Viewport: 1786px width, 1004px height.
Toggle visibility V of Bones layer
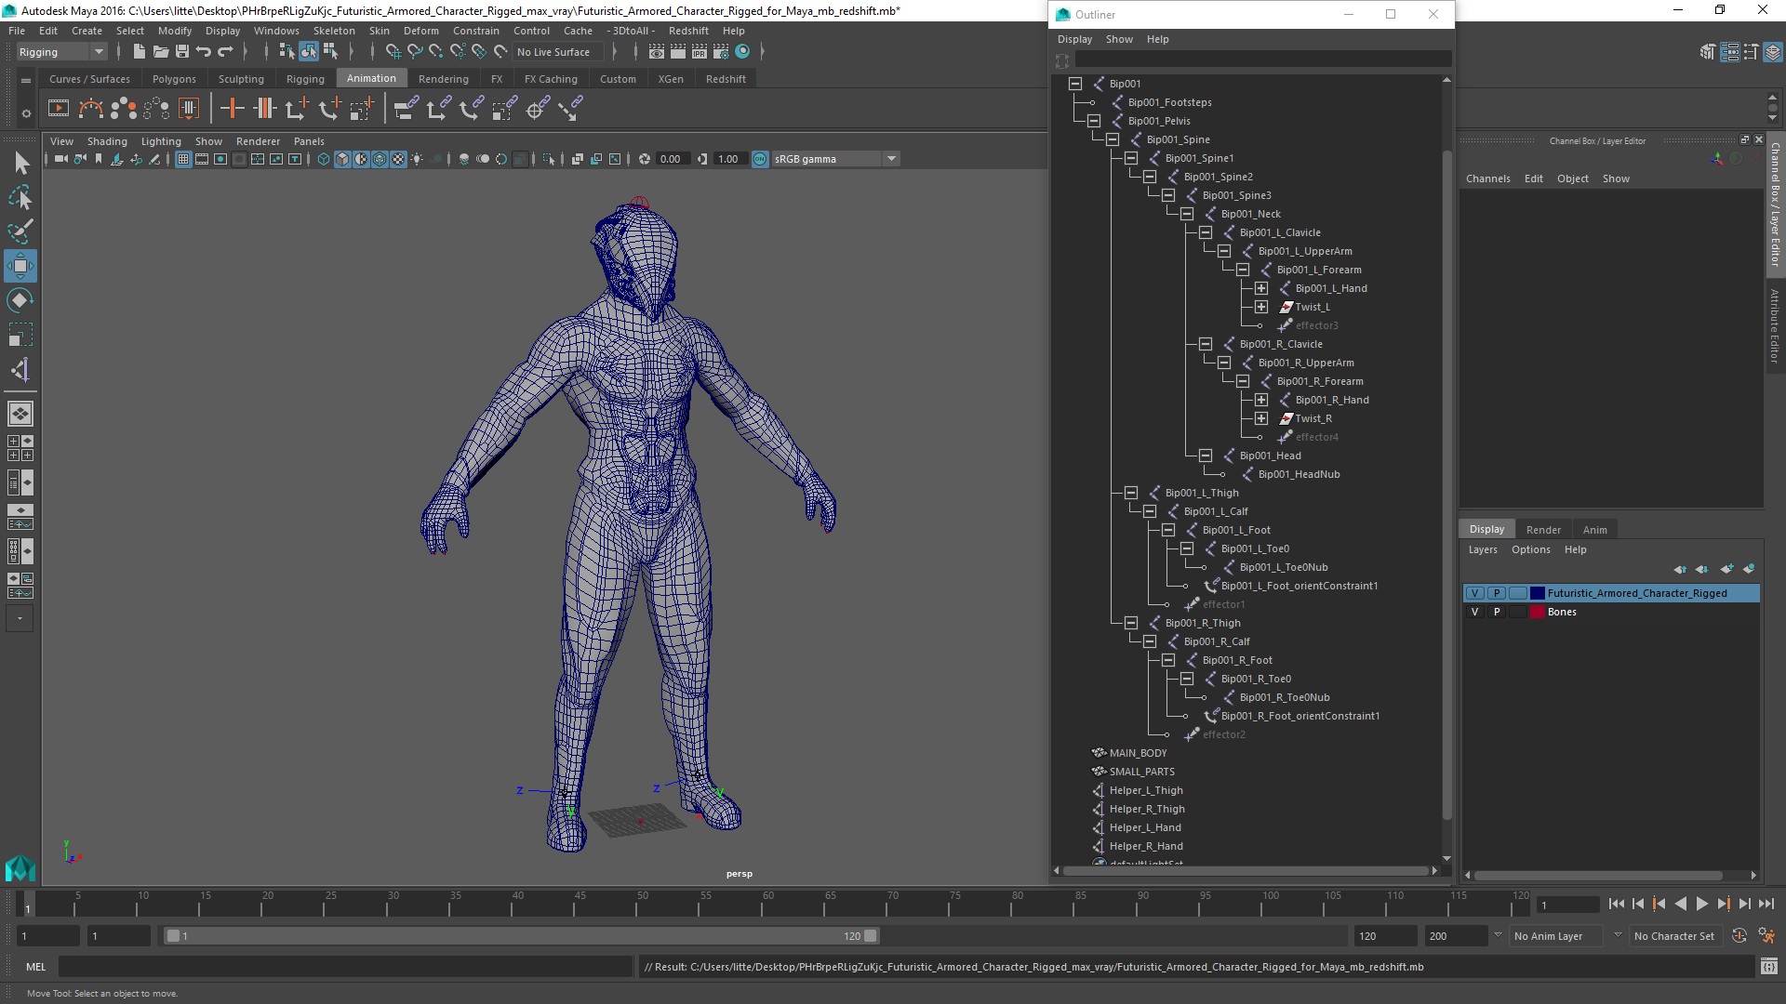coord(1474,612)
